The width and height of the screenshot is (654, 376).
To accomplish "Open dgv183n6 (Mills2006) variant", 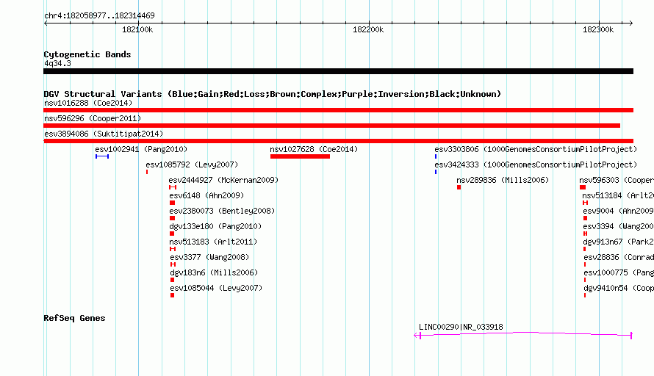I will click(x=214, y=272).
